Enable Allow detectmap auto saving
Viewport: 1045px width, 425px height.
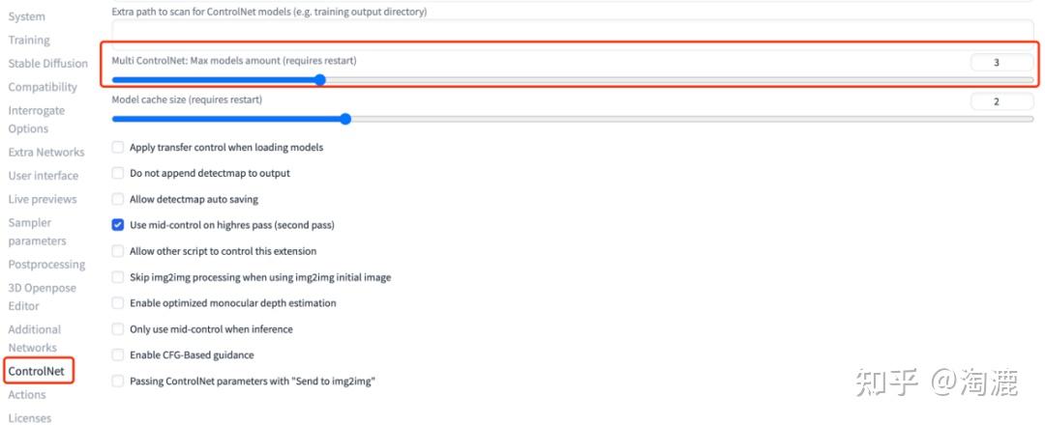[x=118, y=200]
